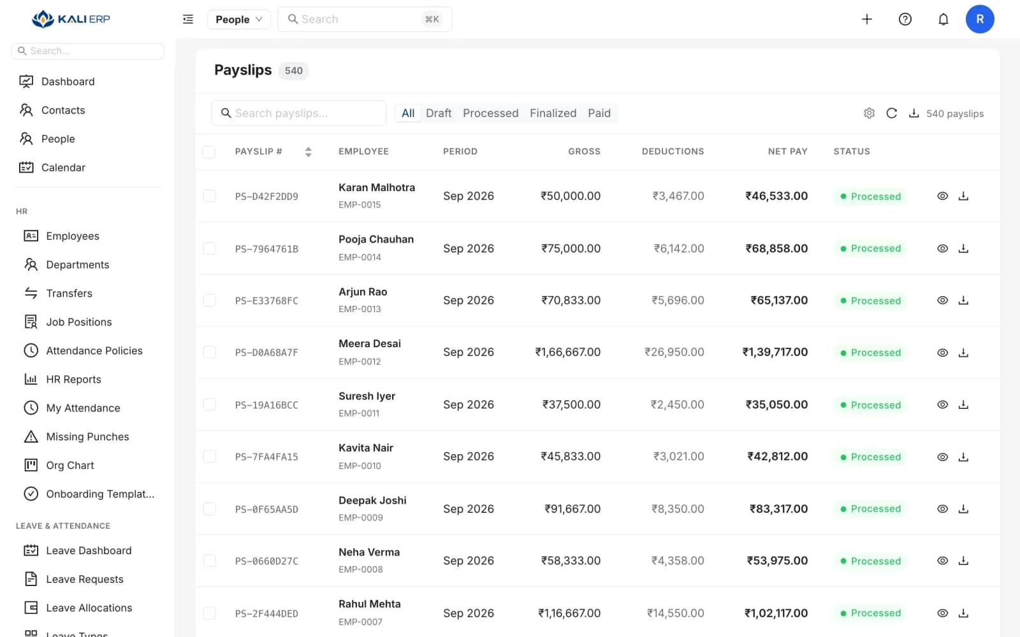Screen dimensions: 1020x637
Task: Click Deductions column header
Action: click(x=673, y=152)
